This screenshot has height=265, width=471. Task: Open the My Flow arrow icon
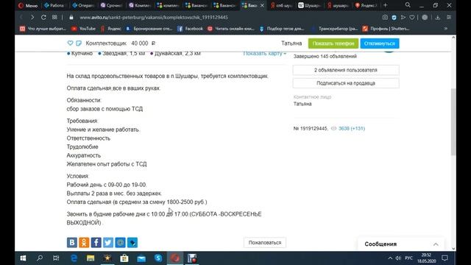[403, 18]
